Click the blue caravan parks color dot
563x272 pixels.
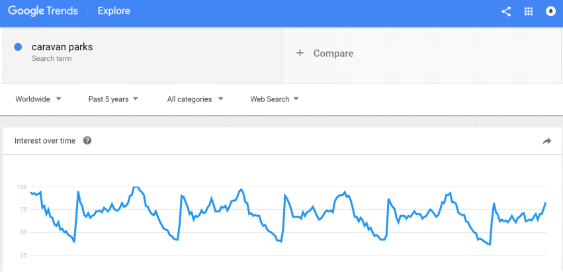tap(18, 47)
